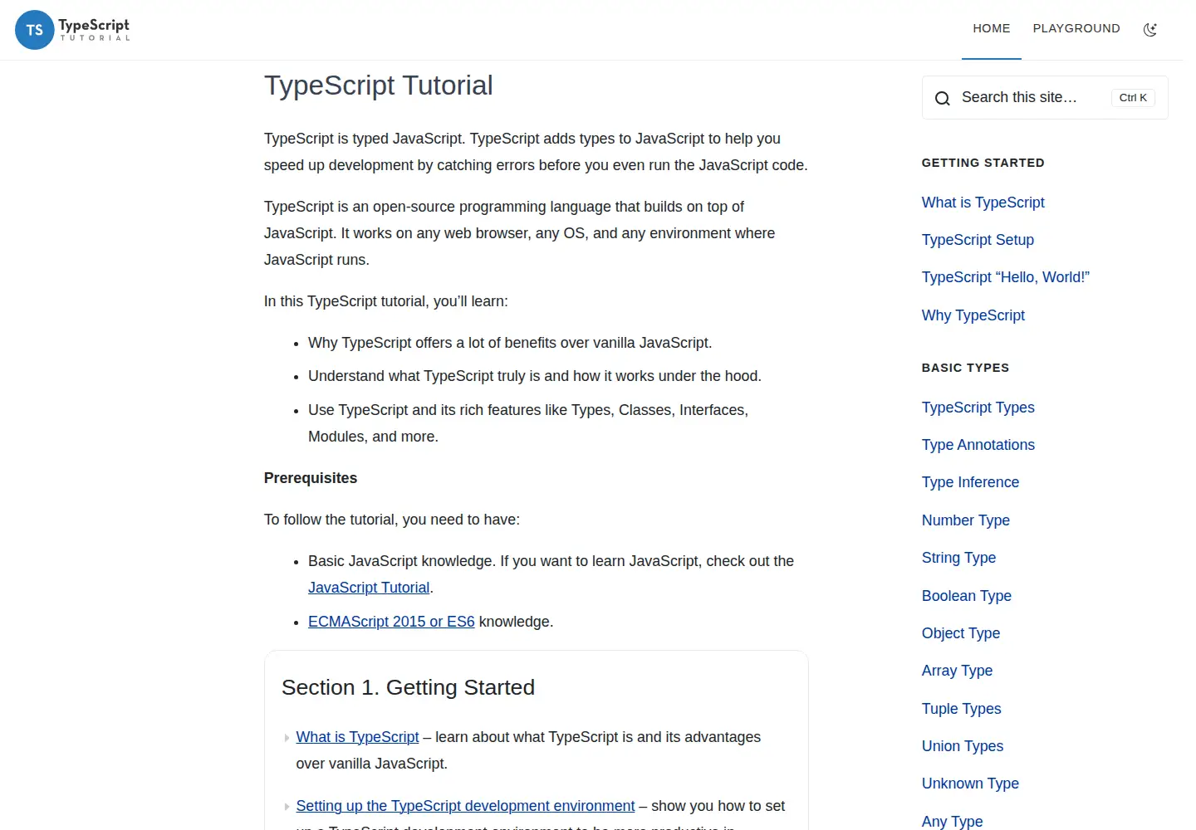
Task: Open Object Type sidebar link
Action: point(960,633)
